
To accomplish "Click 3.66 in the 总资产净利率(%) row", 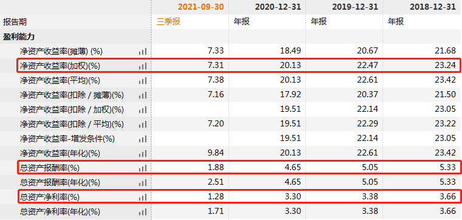I will [447, 196].
